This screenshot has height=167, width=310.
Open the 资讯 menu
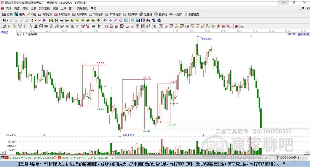click(25, 8)
